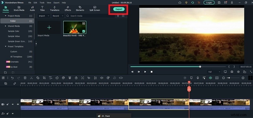253x118 pixels.
Task: Click the Undo arrow in timeline toolbar
Action: (x=12, y=78)
